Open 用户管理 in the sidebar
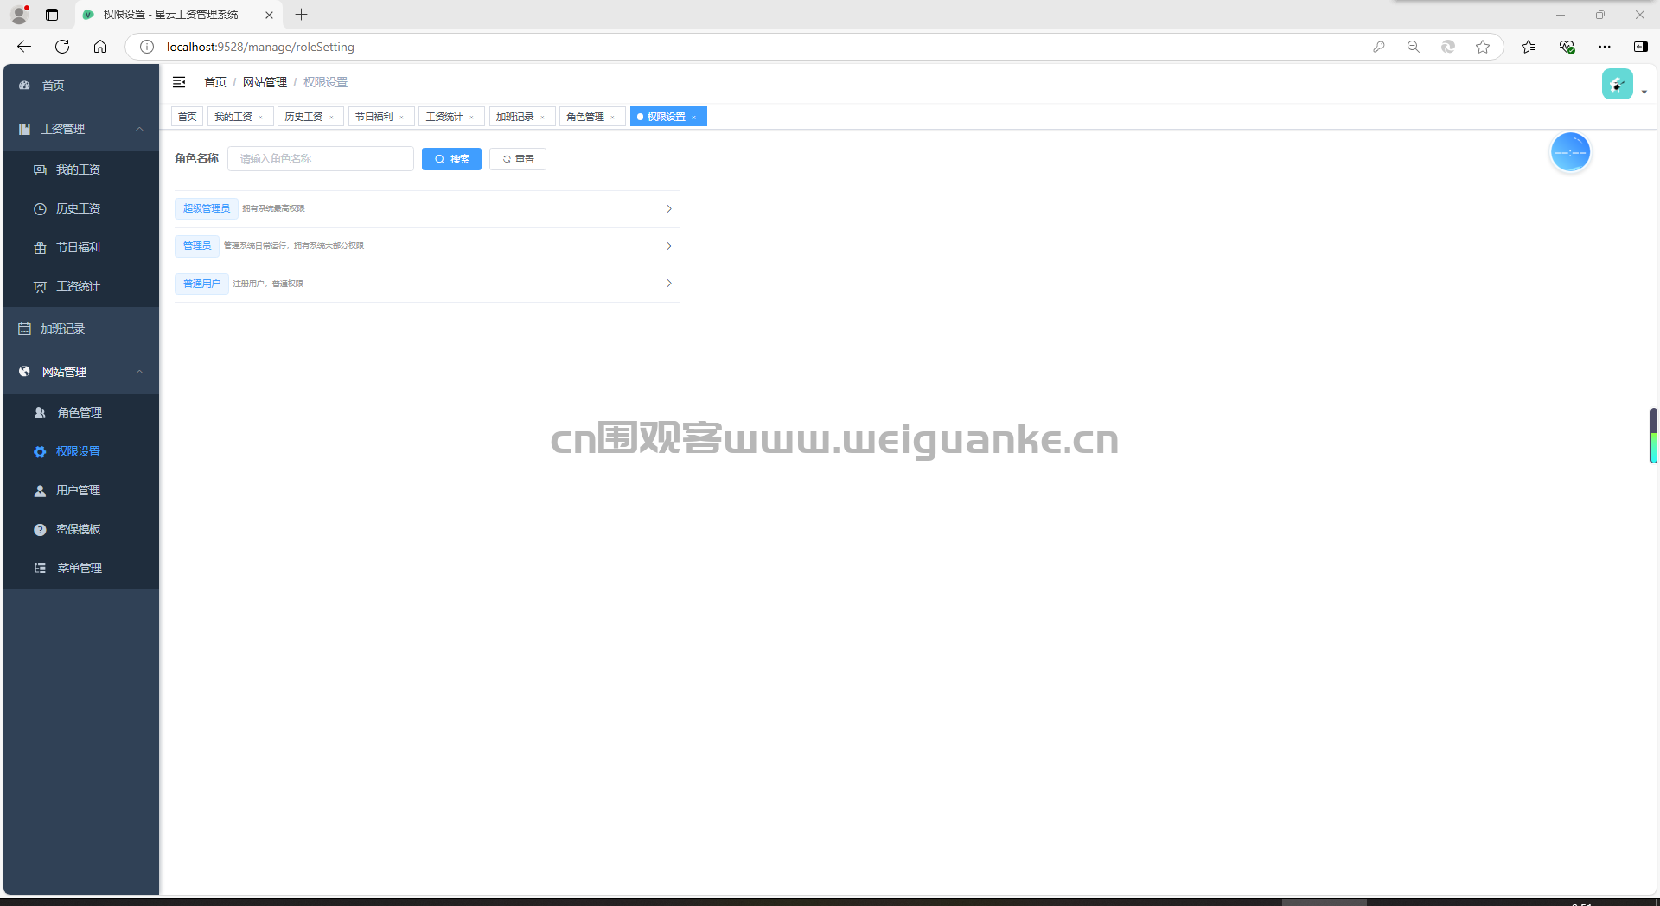This screenshot has width=1660, height=906. click(81, 491)
